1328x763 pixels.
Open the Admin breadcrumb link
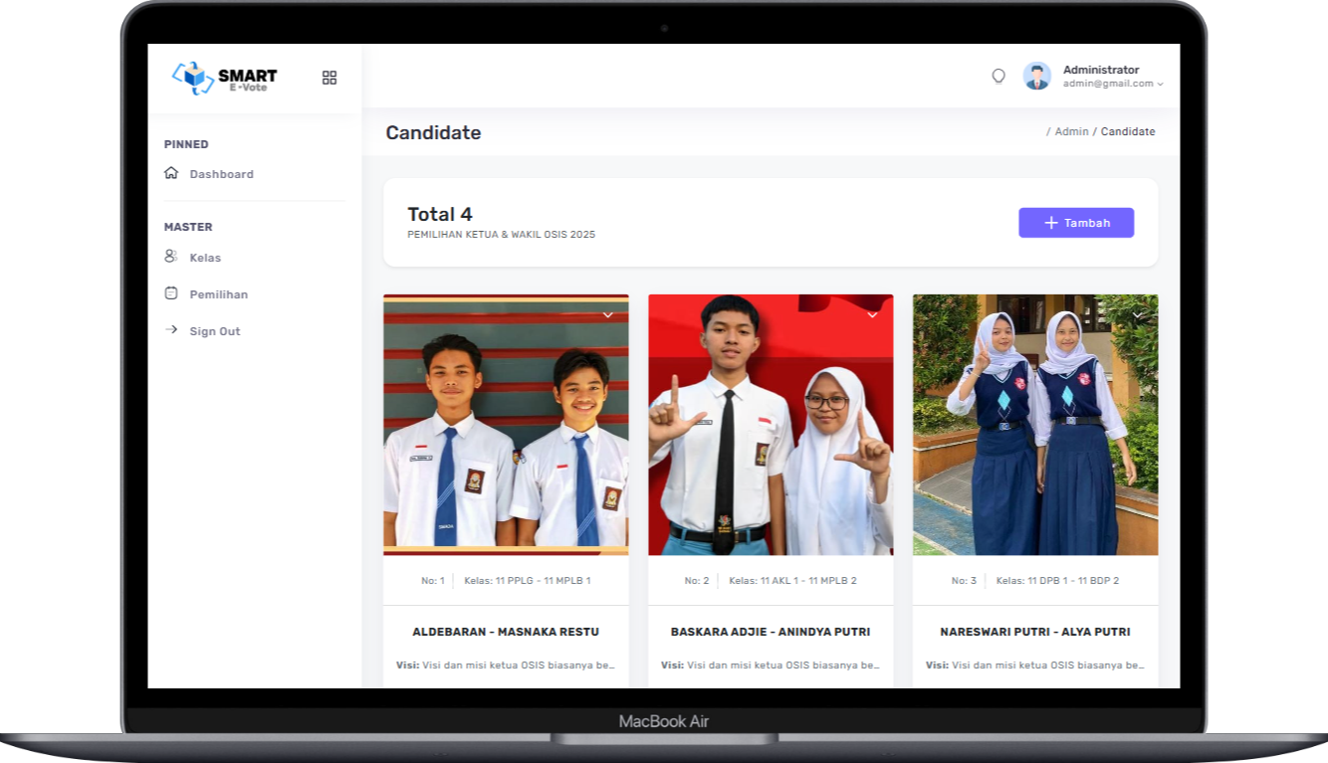coord(1070,131)
